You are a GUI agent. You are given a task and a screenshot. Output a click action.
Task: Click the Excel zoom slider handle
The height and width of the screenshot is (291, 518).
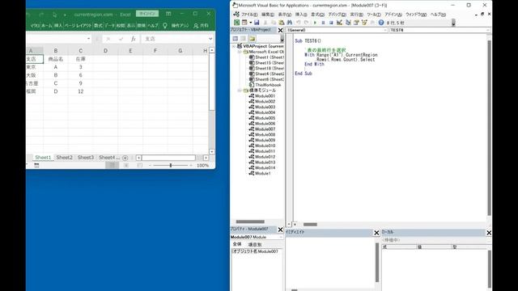coord(171,165)
